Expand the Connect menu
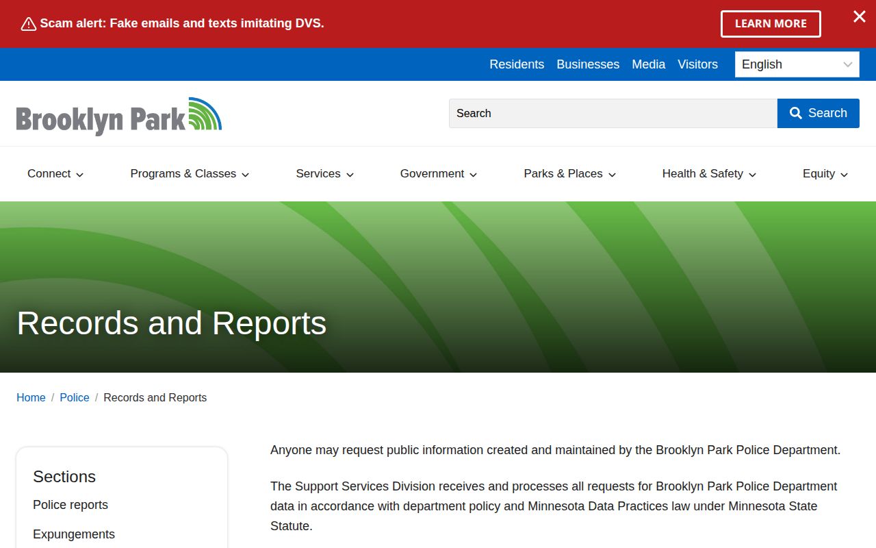This screenshot has width=876, height=548. point(55,174)
